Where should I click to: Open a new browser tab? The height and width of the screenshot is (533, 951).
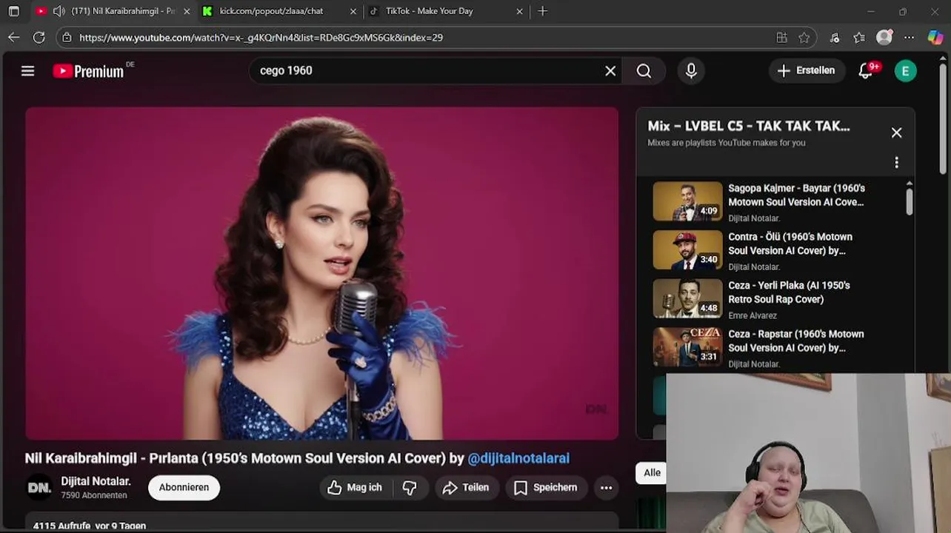pos(543,11)
